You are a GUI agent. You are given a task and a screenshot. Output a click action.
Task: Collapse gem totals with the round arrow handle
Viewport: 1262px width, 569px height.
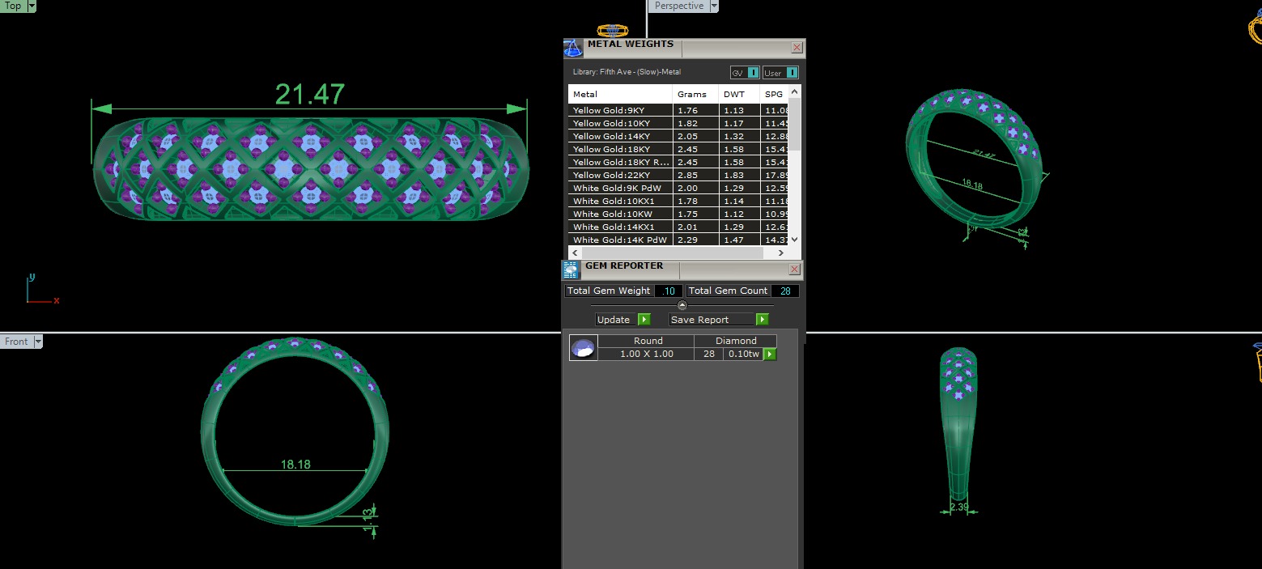pyautogui.click(x=682, y=305)
